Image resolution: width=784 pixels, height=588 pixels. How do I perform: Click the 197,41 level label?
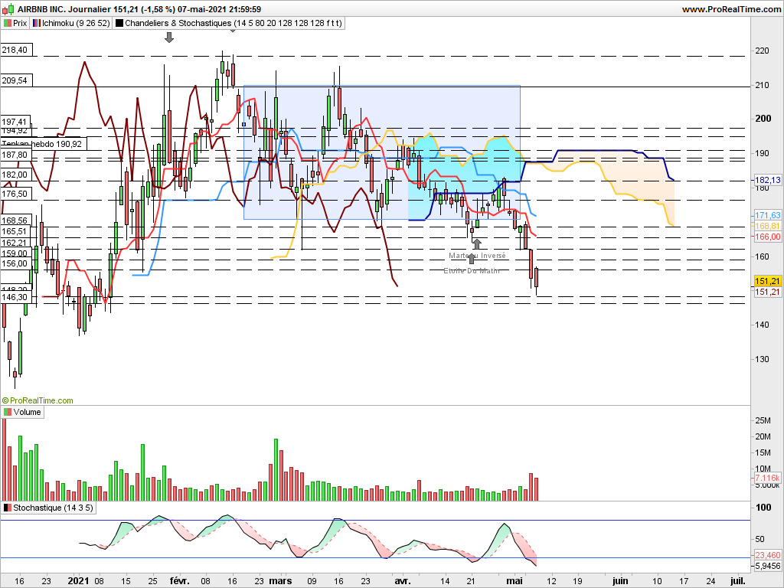pyautogui.click(x=15, y=122)
